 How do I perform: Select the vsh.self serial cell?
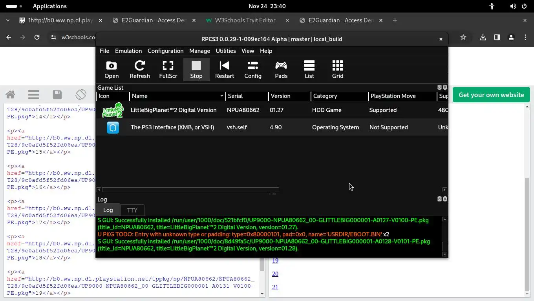coord(237,127)
